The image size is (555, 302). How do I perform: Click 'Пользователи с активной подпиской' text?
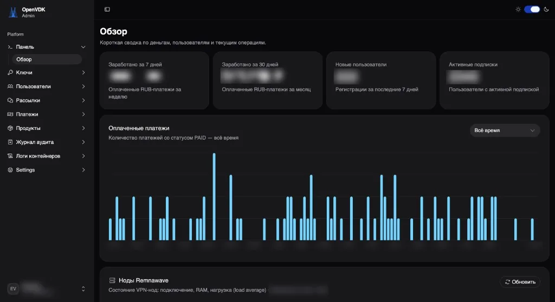click(494, 89)
